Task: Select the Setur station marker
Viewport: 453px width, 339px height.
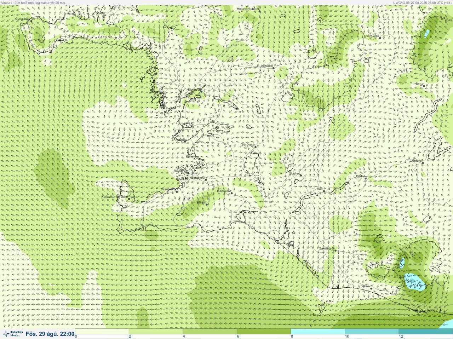Action: [424, 86]
